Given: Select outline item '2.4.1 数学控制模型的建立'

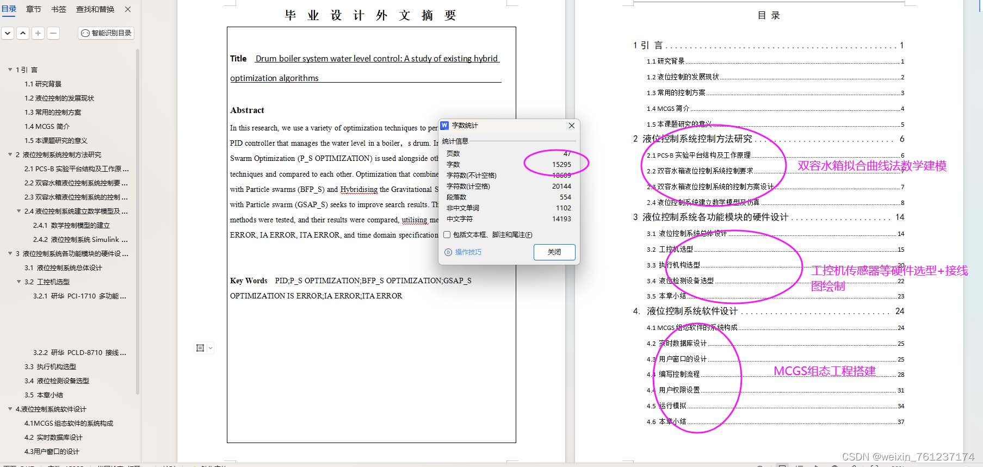Looking at the screenshot, I should [71, 225].
